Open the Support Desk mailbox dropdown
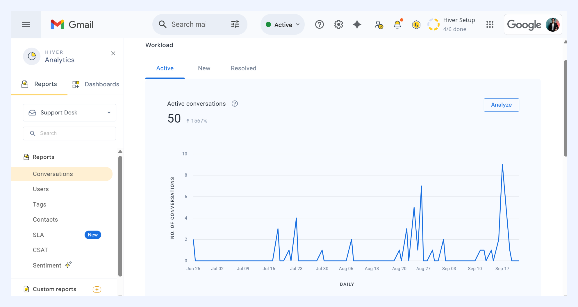This screenshot has width=578, height=307. tap(69, 113)
